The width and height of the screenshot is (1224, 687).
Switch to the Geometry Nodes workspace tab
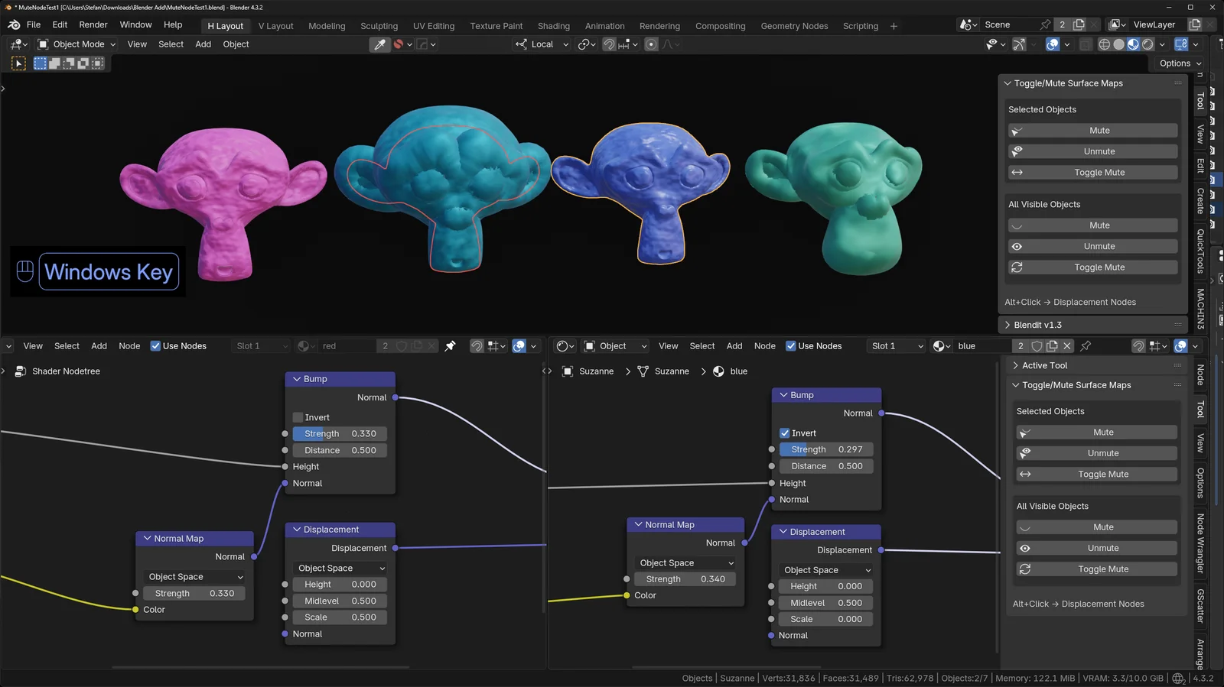(x=794, y=26)
